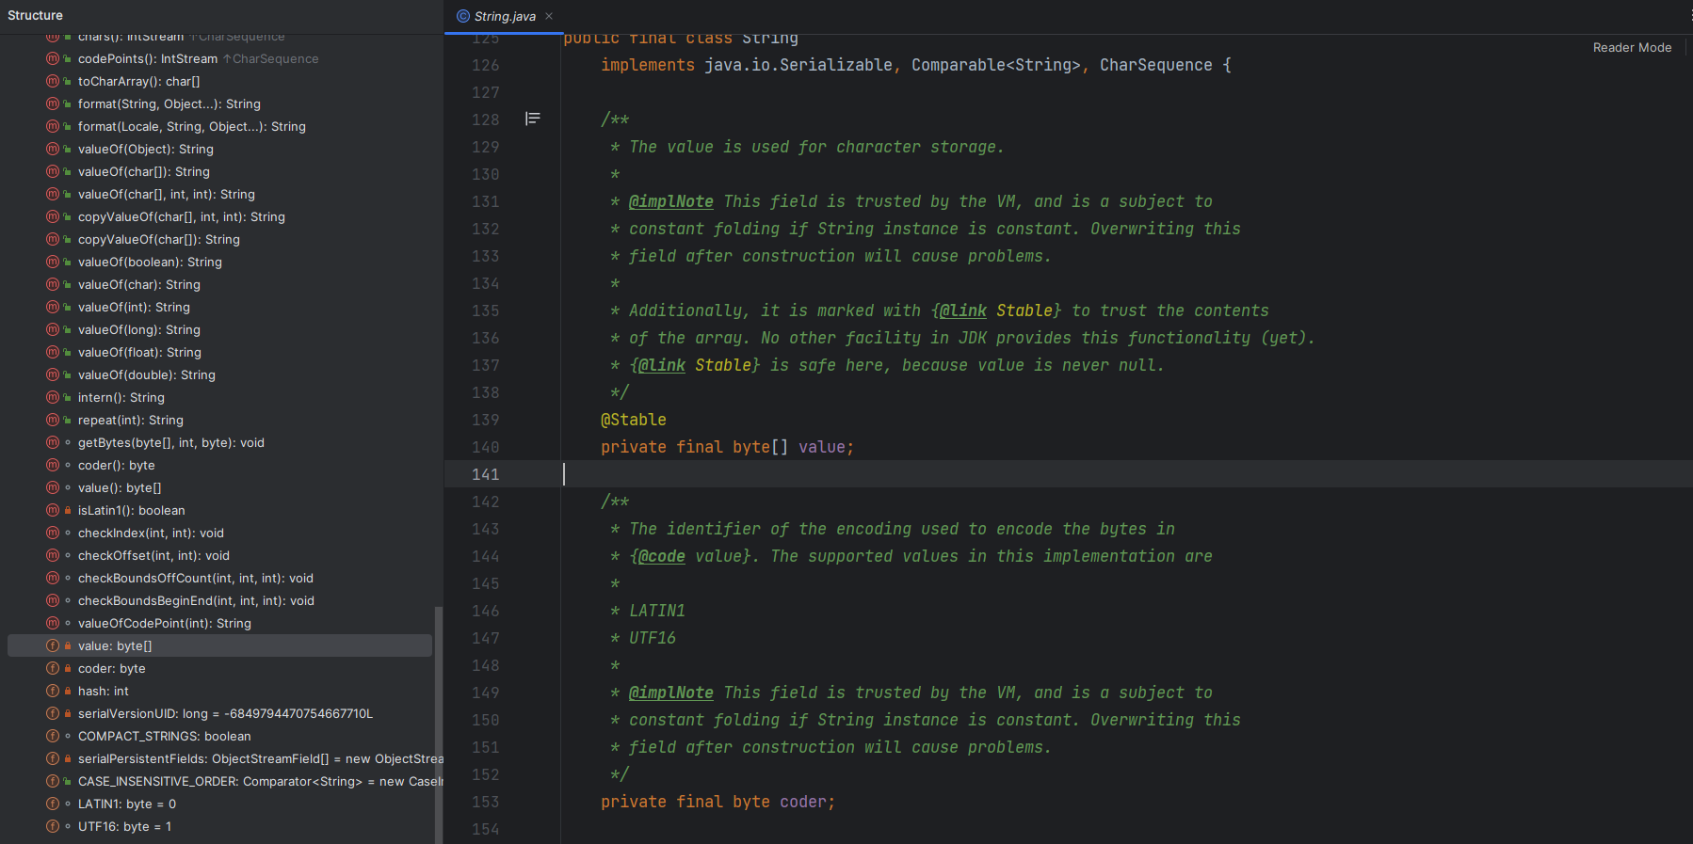1693x844 pixels.
Task: Click method icon beside valueOf(char): String
Action: click(53, 284)
